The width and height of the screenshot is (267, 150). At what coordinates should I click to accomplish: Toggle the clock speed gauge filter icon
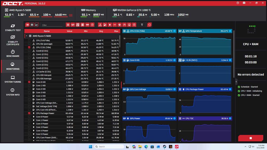(x=124, y=25)
